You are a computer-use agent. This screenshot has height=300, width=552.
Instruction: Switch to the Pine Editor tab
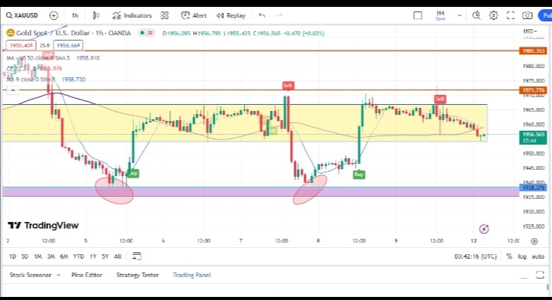(87, 275)
